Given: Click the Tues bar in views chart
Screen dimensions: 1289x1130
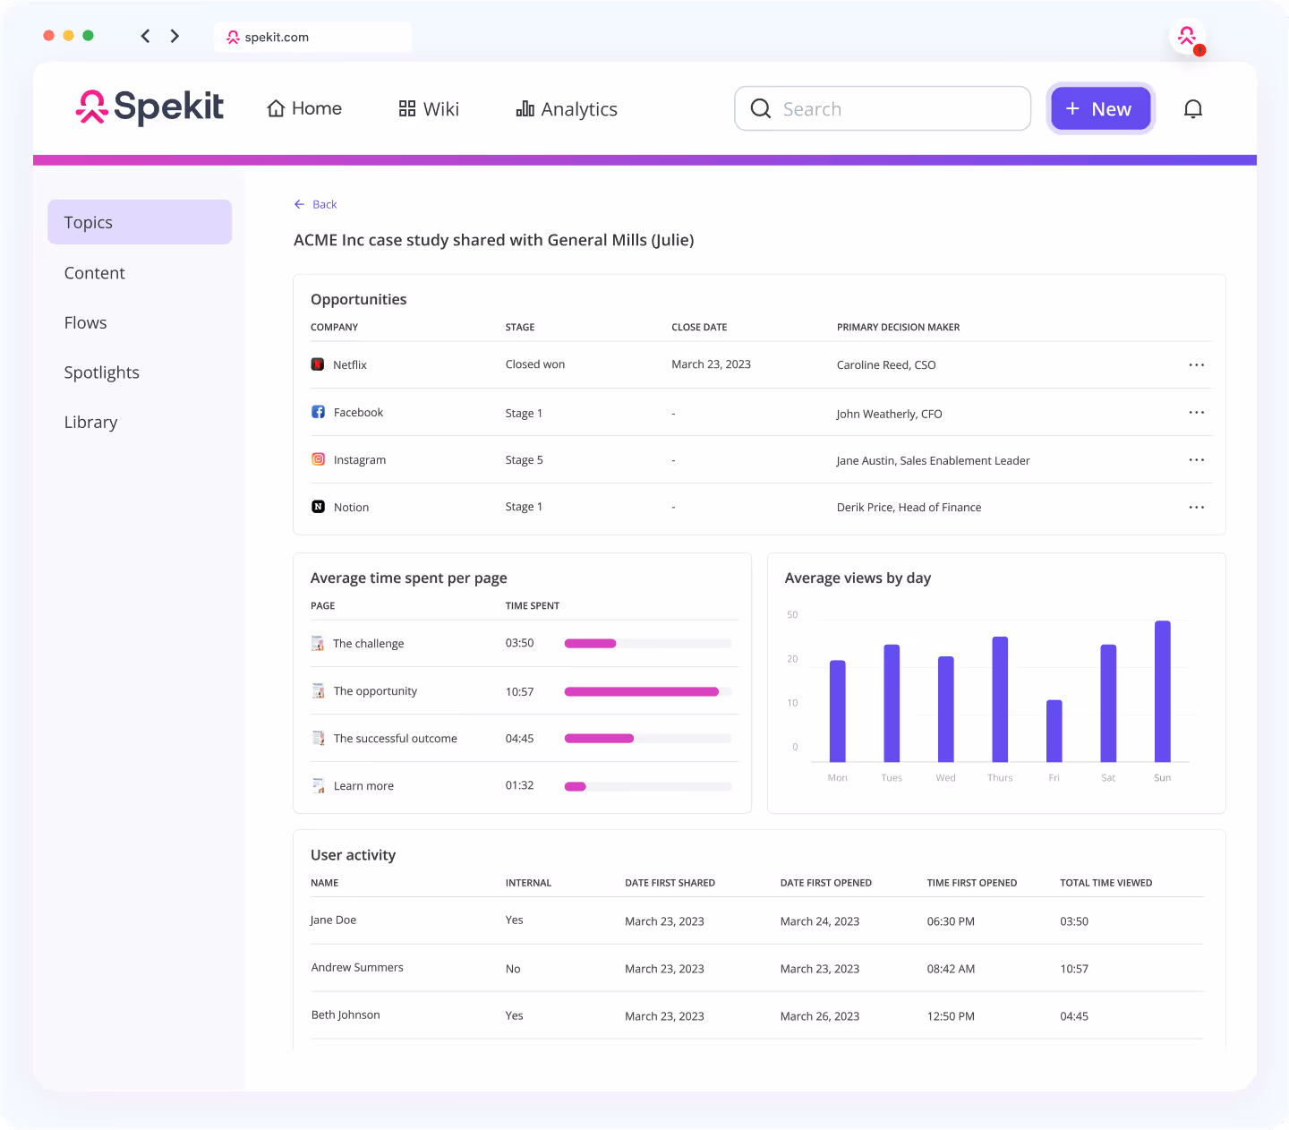Looking at the screenshot, I should (892, 703).
